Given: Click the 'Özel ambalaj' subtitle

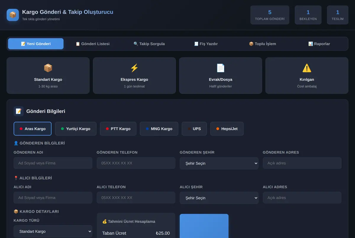Looking at the screenshot, I should [x=307, y=87].
